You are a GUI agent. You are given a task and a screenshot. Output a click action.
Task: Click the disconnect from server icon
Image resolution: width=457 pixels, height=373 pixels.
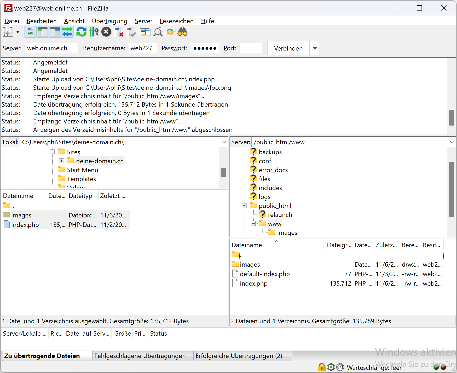coord(119,32)
